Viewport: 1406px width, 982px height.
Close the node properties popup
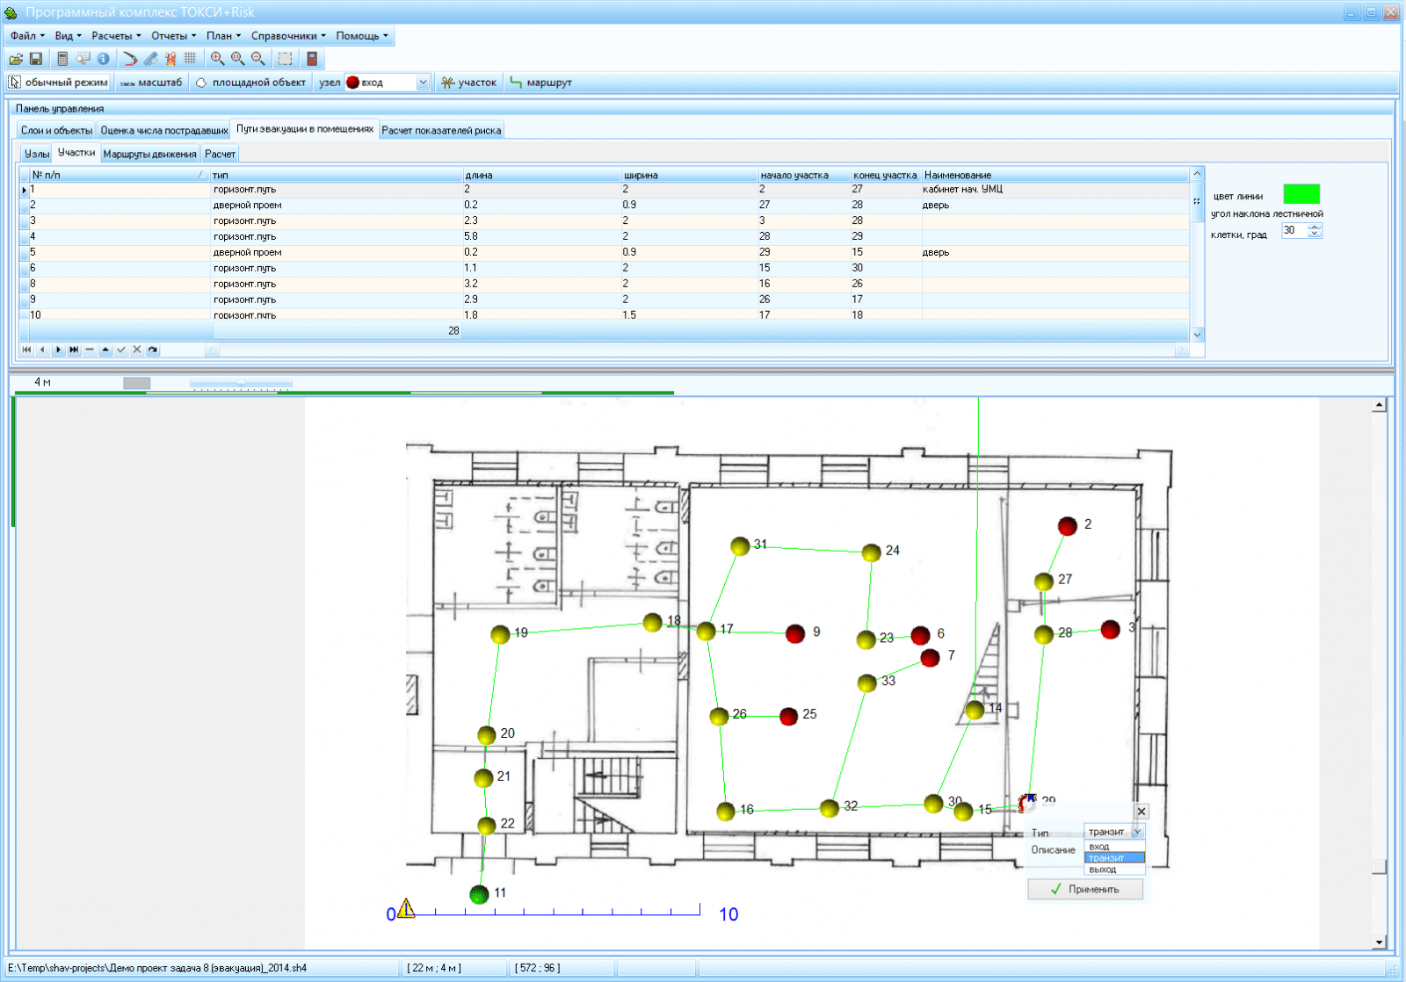tap(1141, 812)
